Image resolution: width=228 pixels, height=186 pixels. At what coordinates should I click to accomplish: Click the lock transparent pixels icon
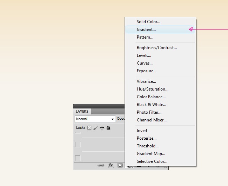89,128
